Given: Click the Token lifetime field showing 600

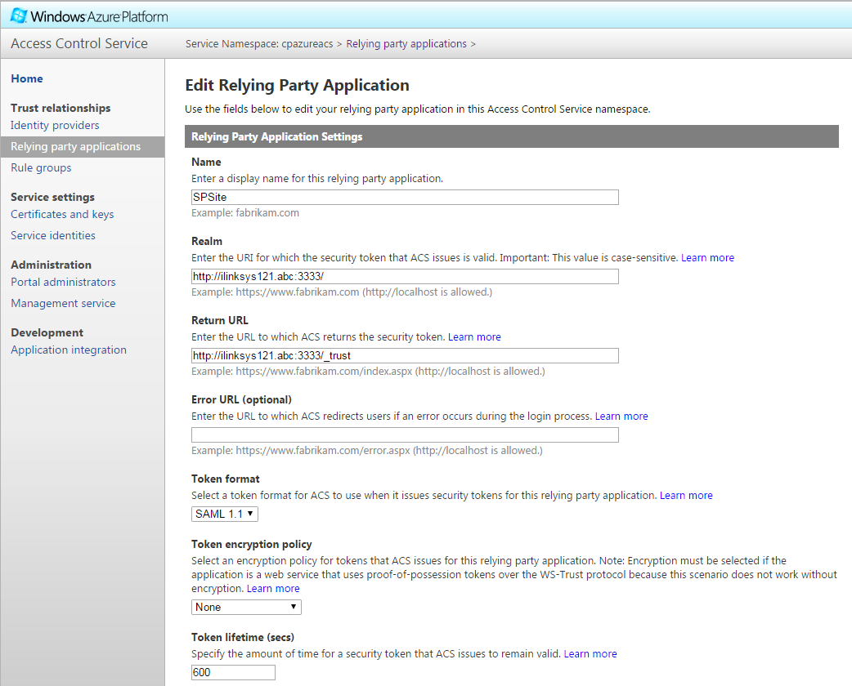Looking at the screenshot, I should pos(233,672).
